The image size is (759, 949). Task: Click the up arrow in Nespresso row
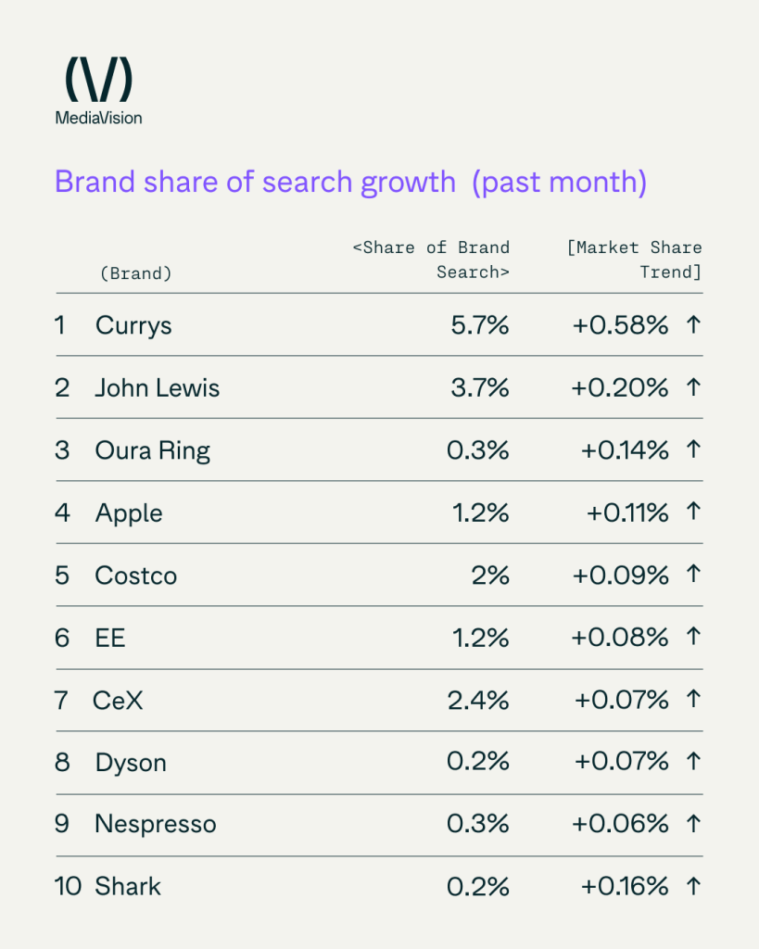click(691, 824)
